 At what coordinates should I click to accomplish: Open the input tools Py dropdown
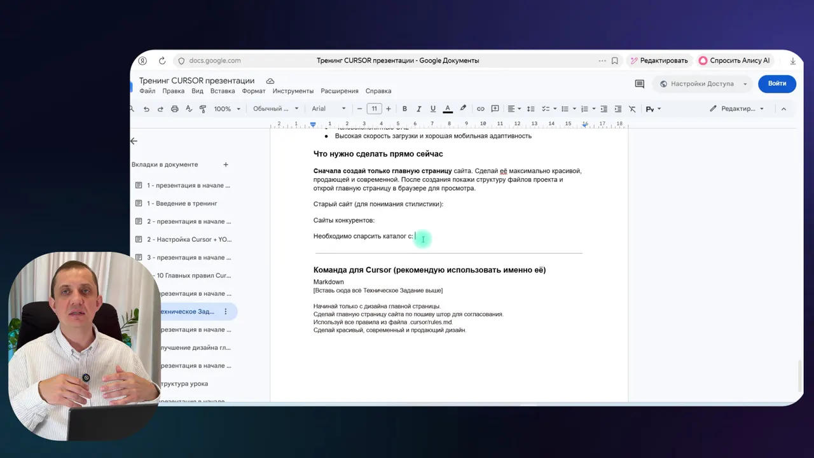click(653, 109)
